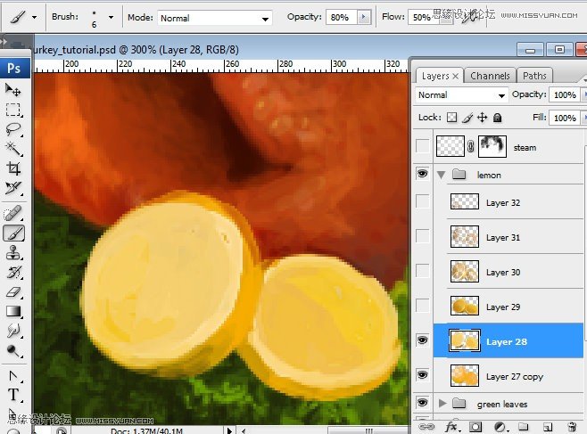Viewport: 587px width, 434px height.
Task: Create a new group
Action: click(x=523, y=427)
